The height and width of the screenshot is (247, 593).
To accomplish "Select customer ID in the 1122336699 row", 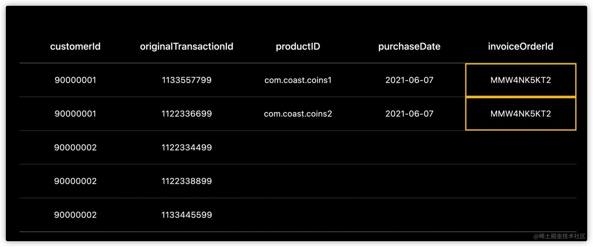I will click(x=75, y=114).
